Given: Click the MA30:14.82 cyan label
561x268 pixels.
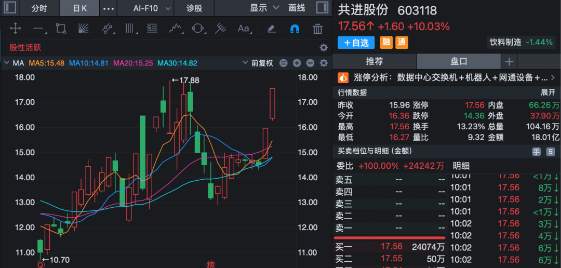Looking at the screenshot, I should 178,63.
